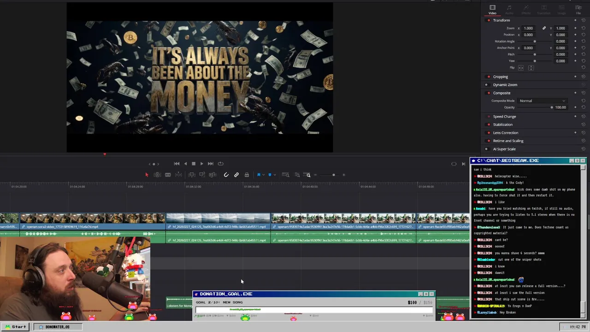This screenshot has width=590, height=332.
Task: Reset the Transform section
Action: pyautogui.click(x=583, y=20)
